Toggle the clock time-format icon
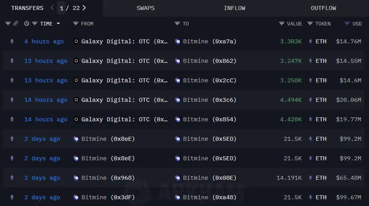Screen dimensions: 369x206 point(27,23)
